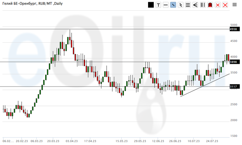Select the ray line drawing tool
The image size is (242, 145).
click(x=180, y=5)
